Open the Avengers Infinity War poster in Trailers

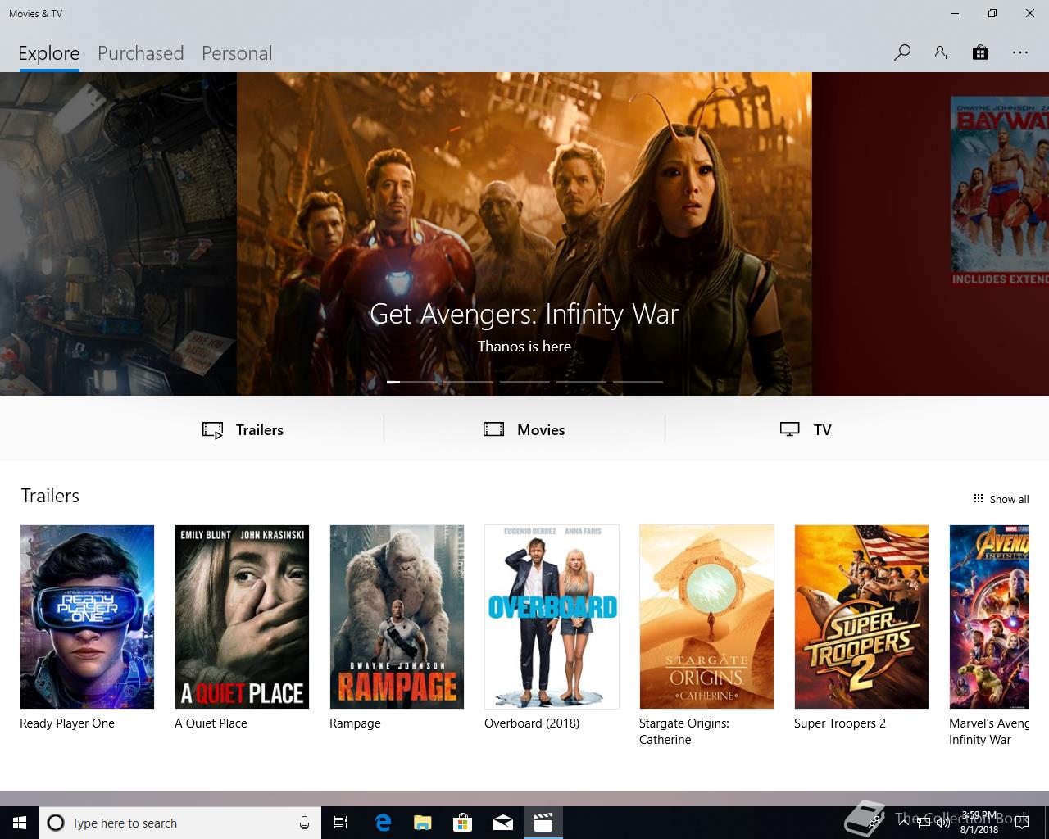tap(989, 617)
